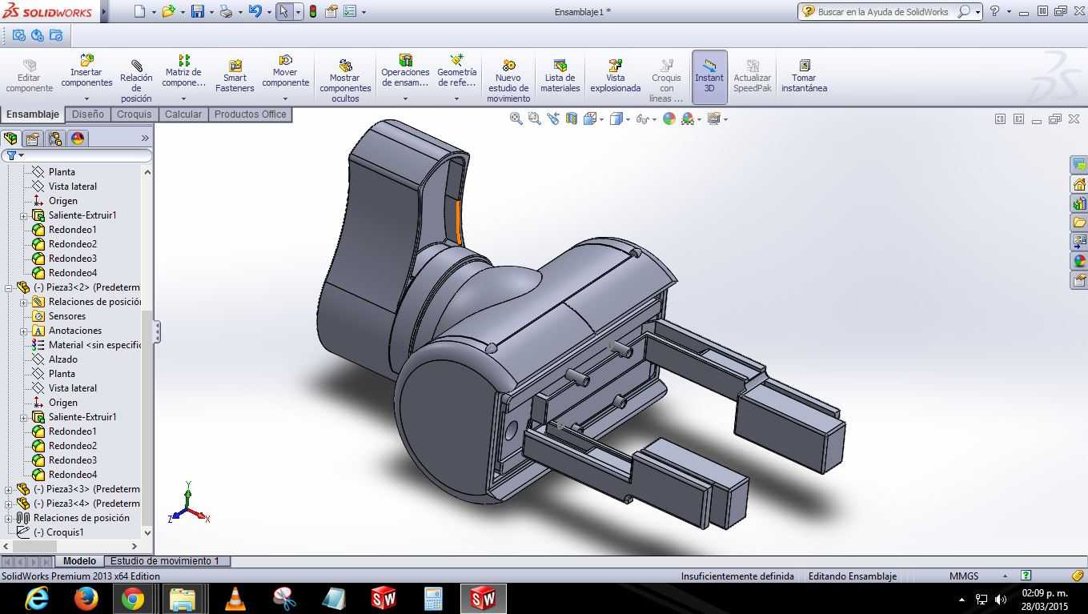Image resolution: width=1088 pixels, height=614 pixels.
Task: Switch to the Calcular tab
Action: pos(183,114)
